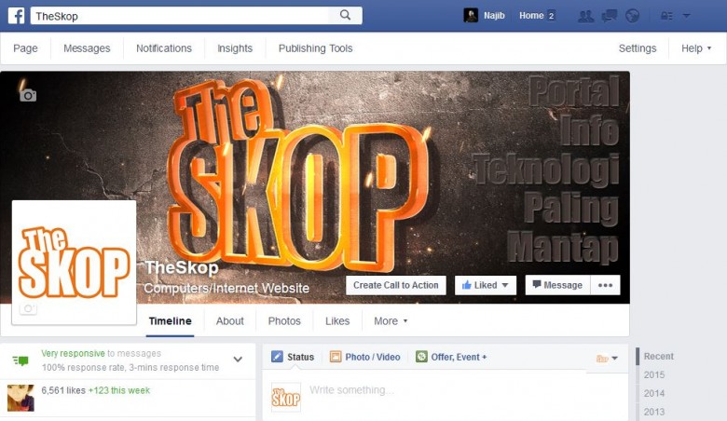This screenshot has width=727, height=421.
Task: Open the Insights page tab
Action: click(x=235, y=48)
